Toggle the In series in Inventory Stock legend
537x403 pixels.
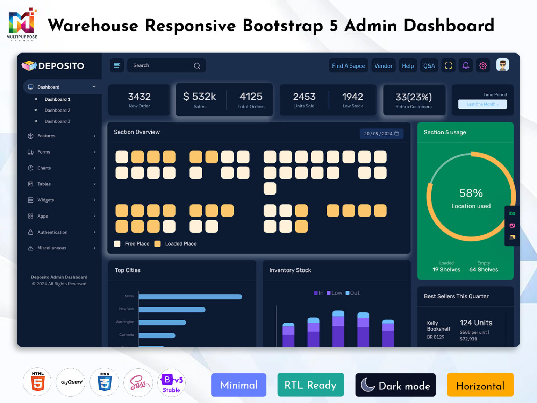316,293
